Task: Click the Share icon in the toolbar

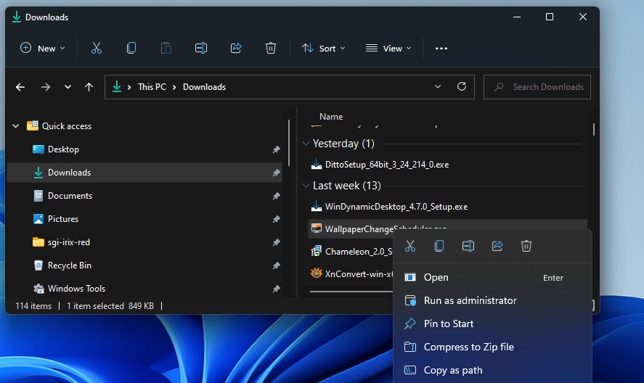Action: [x=236, y=48]
